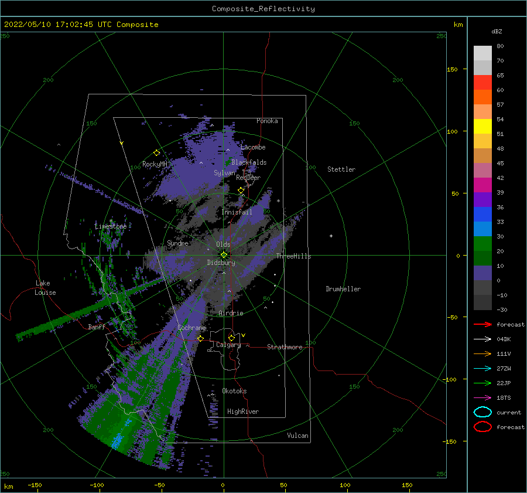Click the Airdrie city label
The image size is (527, 493).
[x=231, y=313]
